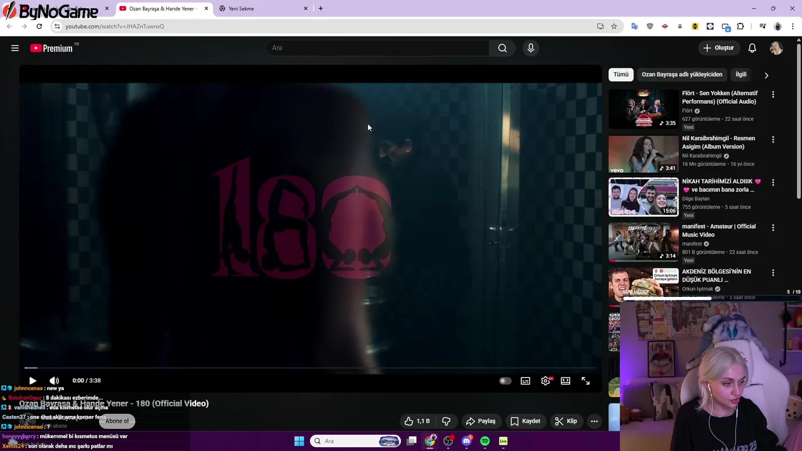Switch to Ozan Bayraşa & Hande Yener tab
The width and height of the screenshot is (802, 451).
pyautogui.click(x=162, y=9)
